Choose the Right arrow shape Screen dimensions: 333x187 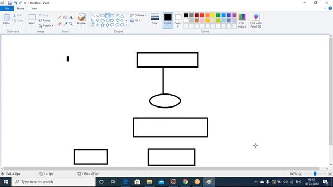point(112,20)
